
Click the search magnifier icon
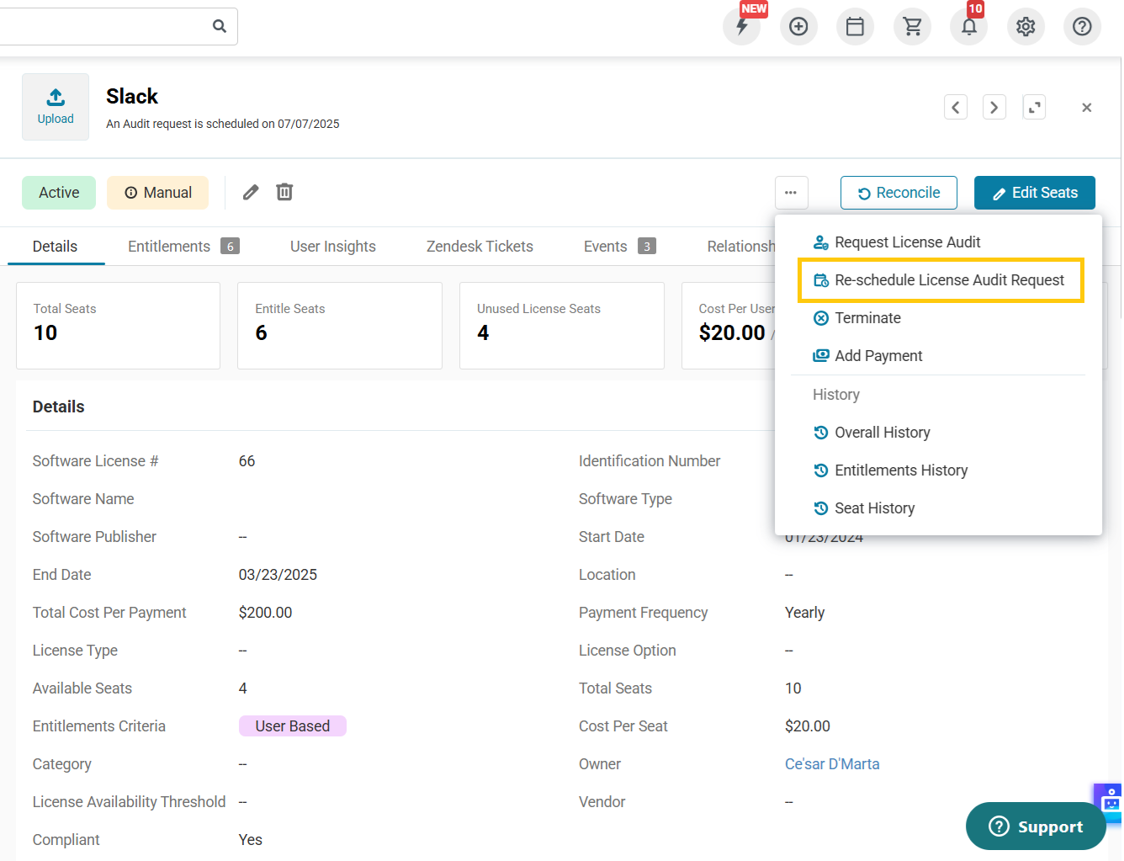220,26
